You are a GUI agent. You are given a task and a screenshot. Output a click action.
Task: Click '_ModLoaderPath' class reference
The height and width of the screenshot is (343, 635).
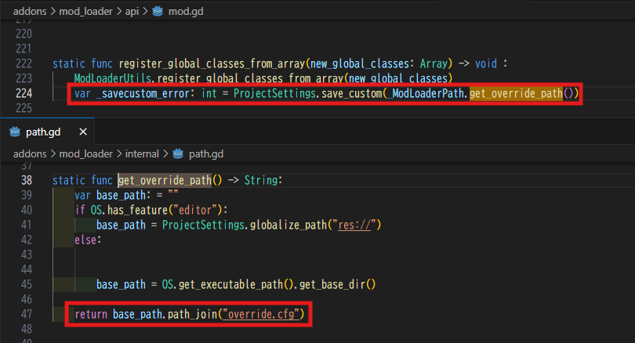pos(426,94)
